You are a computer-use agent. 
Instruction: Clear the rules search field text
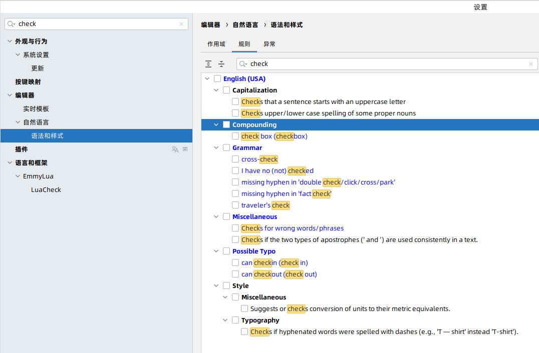point(531,64)
